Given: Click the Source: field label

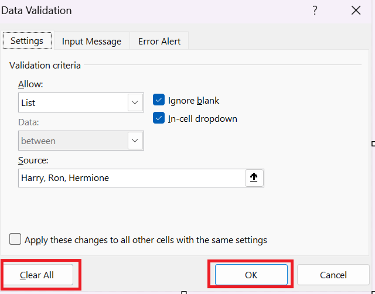Looking at the screenshot, I should pyautogui.click(x=33, y=160).
